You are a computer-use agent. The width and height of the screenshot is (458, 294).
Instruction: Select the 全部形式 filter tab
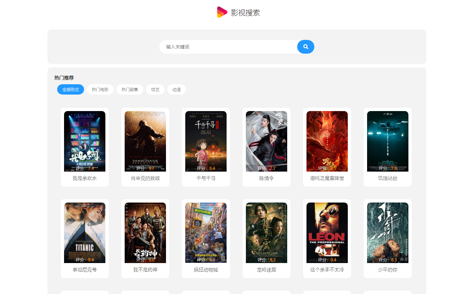pos(71,89)
